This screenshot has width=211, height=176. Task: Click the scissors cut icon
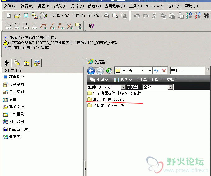154,16
